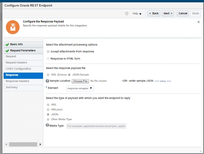This screenshot has width=204, height=154.
Task: Click 'Select the attachment processing options' label
Action: [x=72, y=45]
